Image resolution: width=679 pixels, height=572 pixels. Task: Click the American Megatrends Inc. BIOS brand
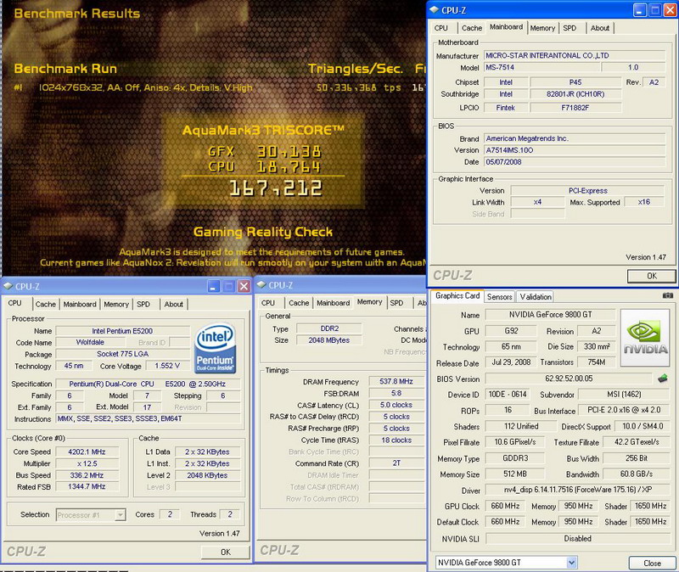[x=575, y=138]
